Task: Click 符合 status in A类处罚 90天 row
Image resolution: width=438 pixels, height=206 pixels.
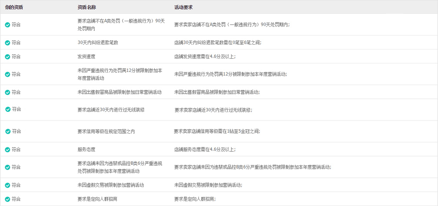Action: (16, 25)
